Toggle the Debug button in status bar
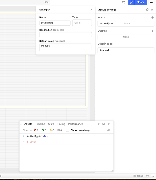The image size is (156, 180). pyautogui.click(x=138, y=176)
